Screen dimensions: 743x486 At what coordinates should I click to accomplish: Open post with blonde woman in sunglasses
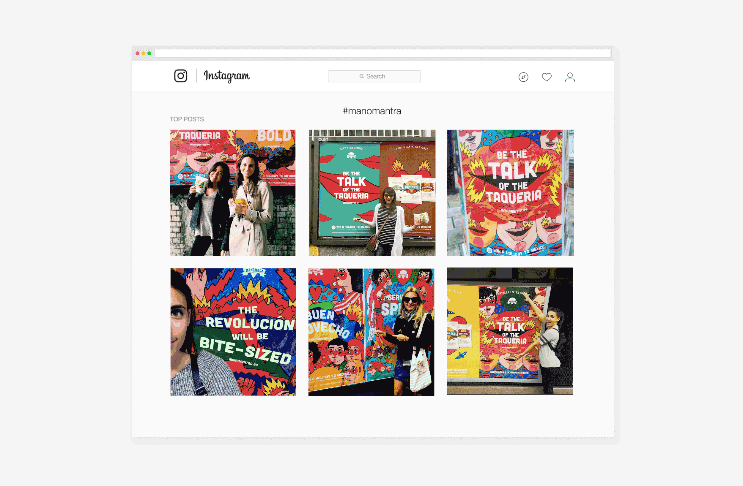(371, 332)
